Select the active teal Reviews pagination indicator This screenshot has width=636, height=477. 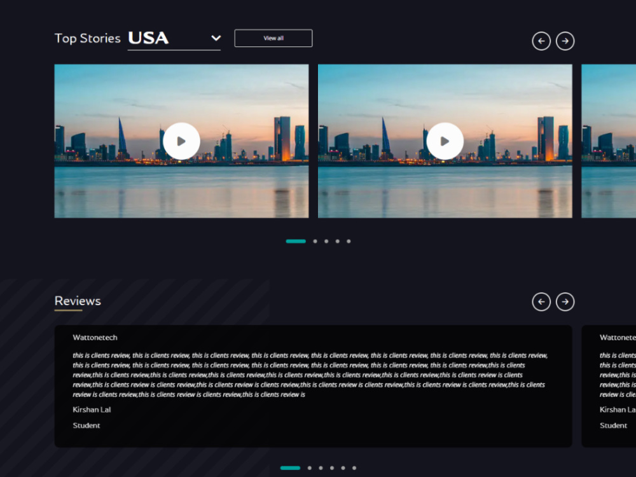pos(290,468)
